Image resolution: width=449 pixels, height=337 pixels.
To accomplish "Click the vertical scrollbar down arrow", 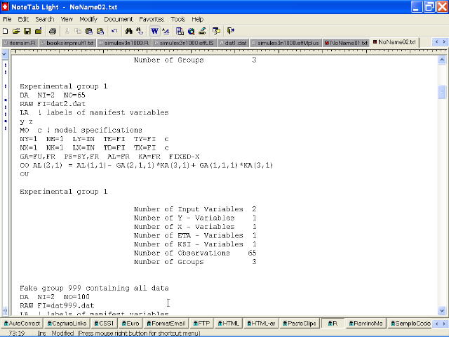I will (x=443, y=311).
